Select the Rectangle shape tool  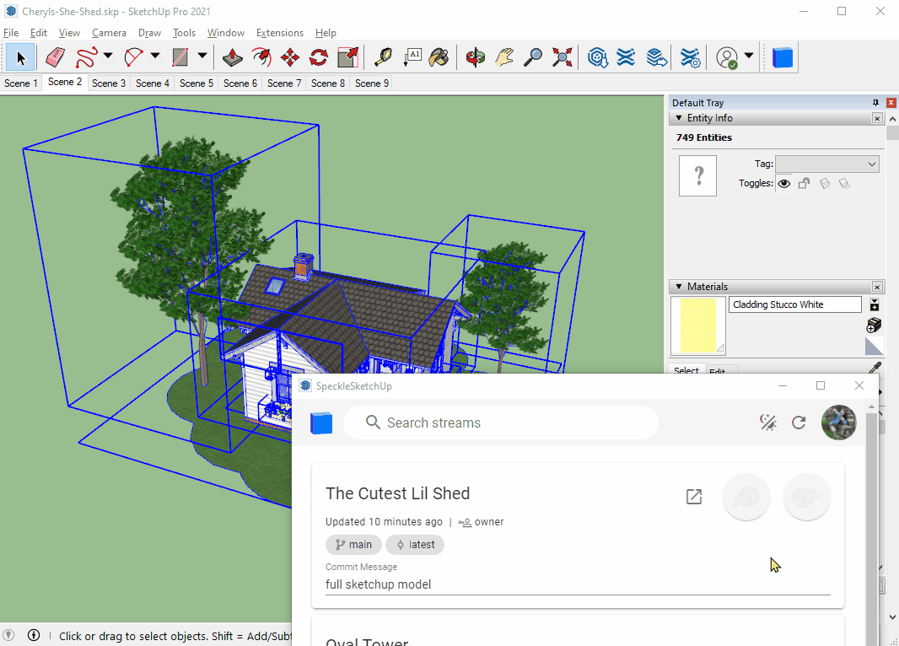pos(180,57)
